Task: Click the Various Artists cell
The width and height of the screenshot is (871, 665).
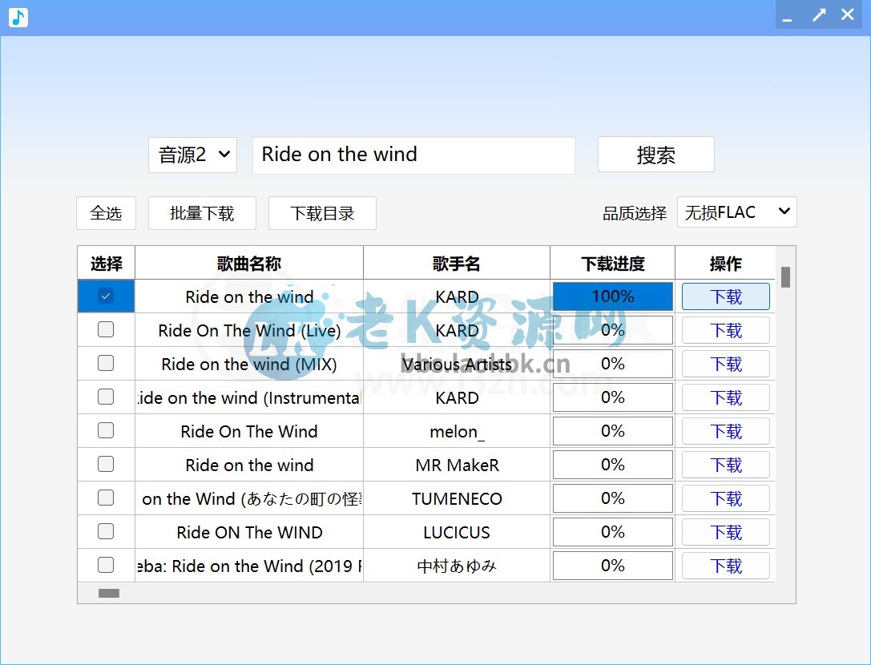Action: [x=457, y=365]
